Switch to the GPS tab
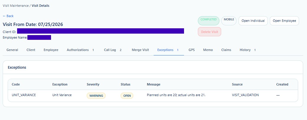The image size is (307, 120). 191,50
